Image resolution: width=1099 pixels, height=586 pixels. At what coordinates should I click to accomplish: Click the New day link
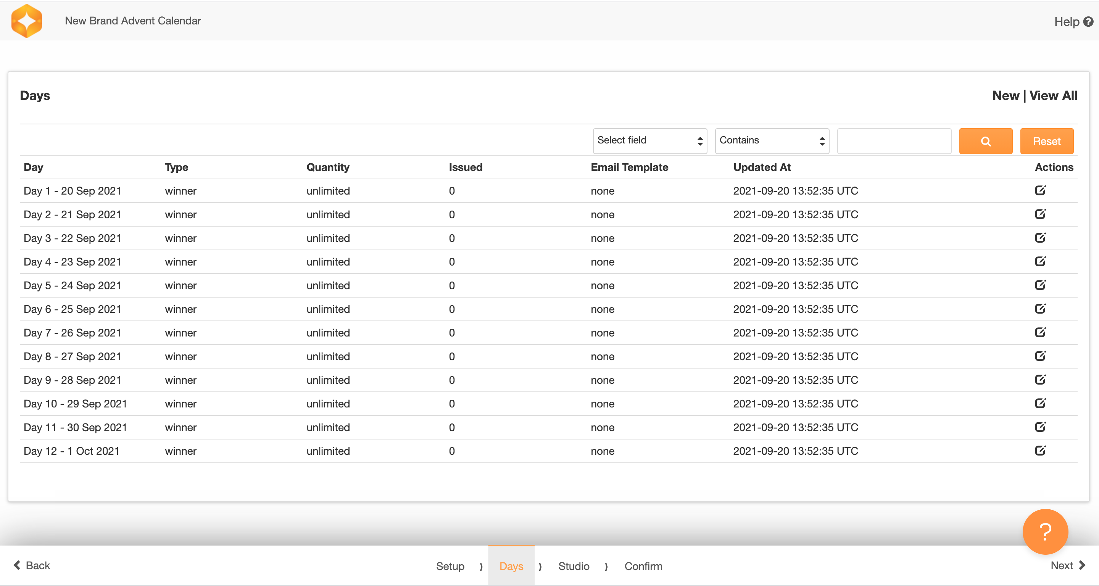[x=1005, y=95]
